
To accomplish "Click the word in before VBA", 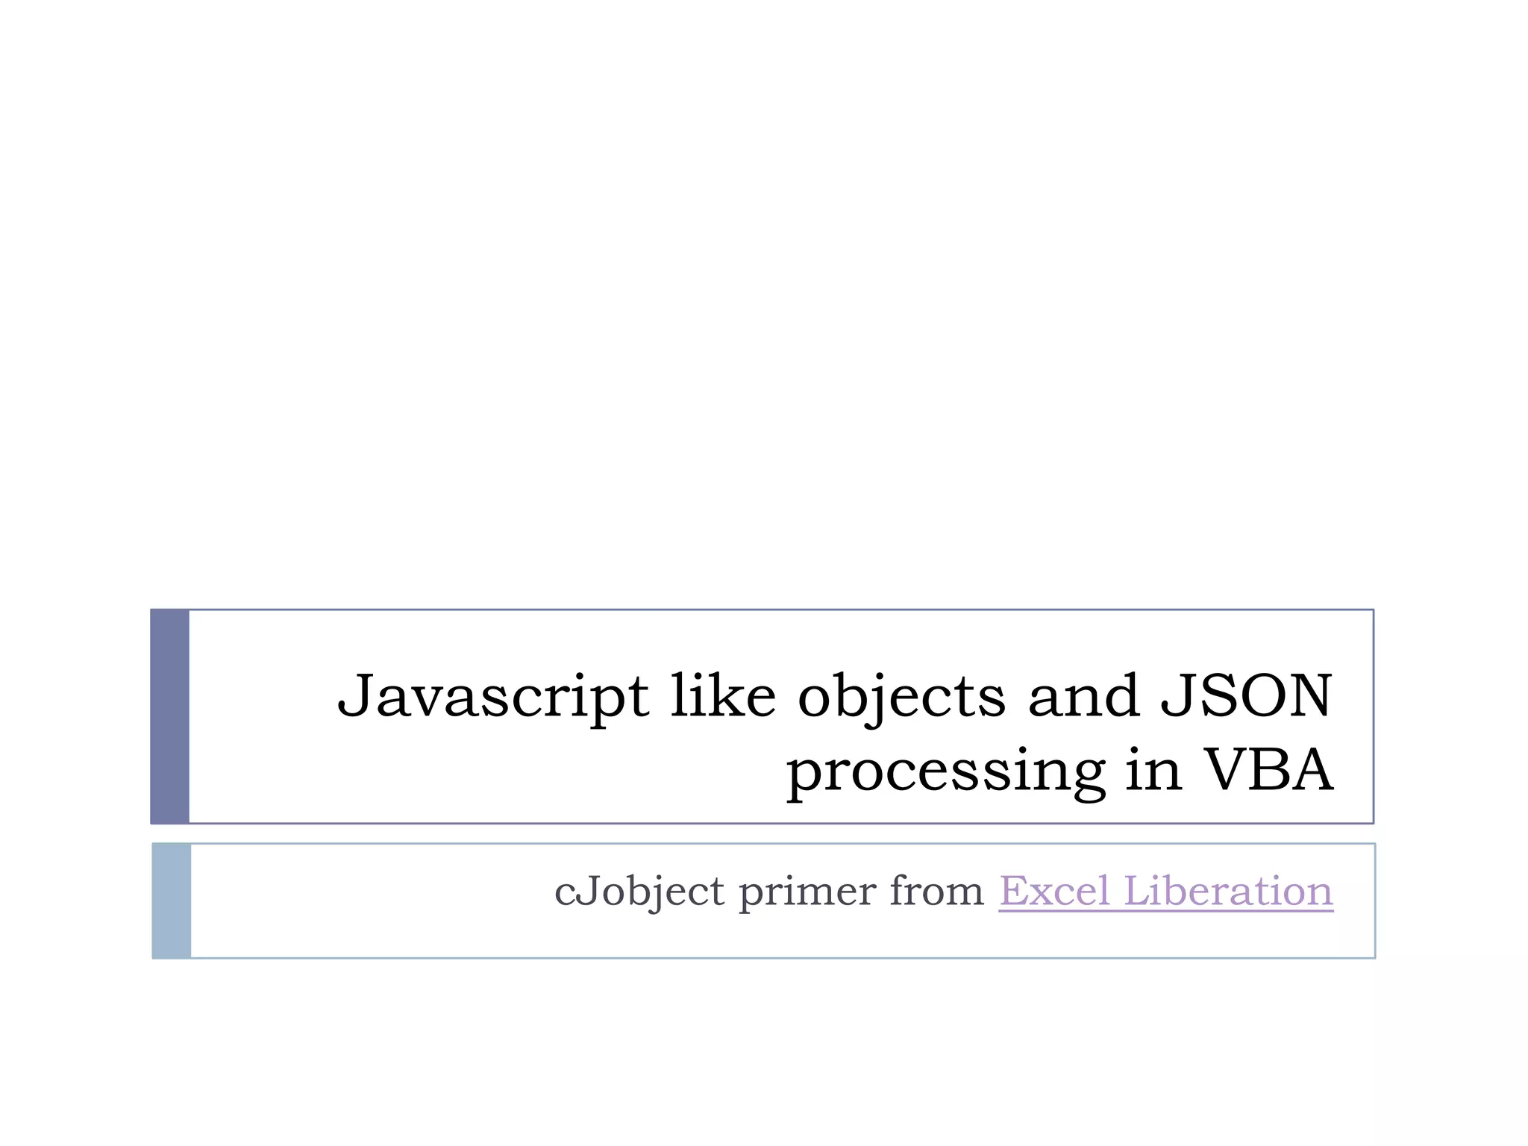I will tap(1153, 770).
